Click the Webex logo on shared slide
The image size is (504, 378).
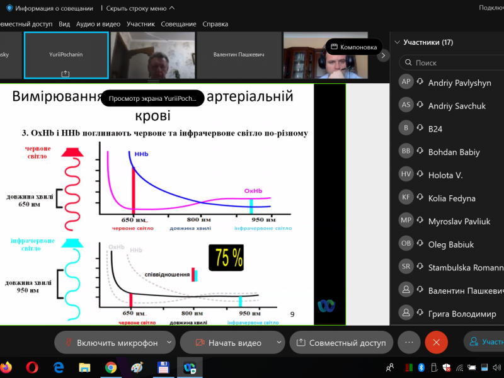pos(326,306)
